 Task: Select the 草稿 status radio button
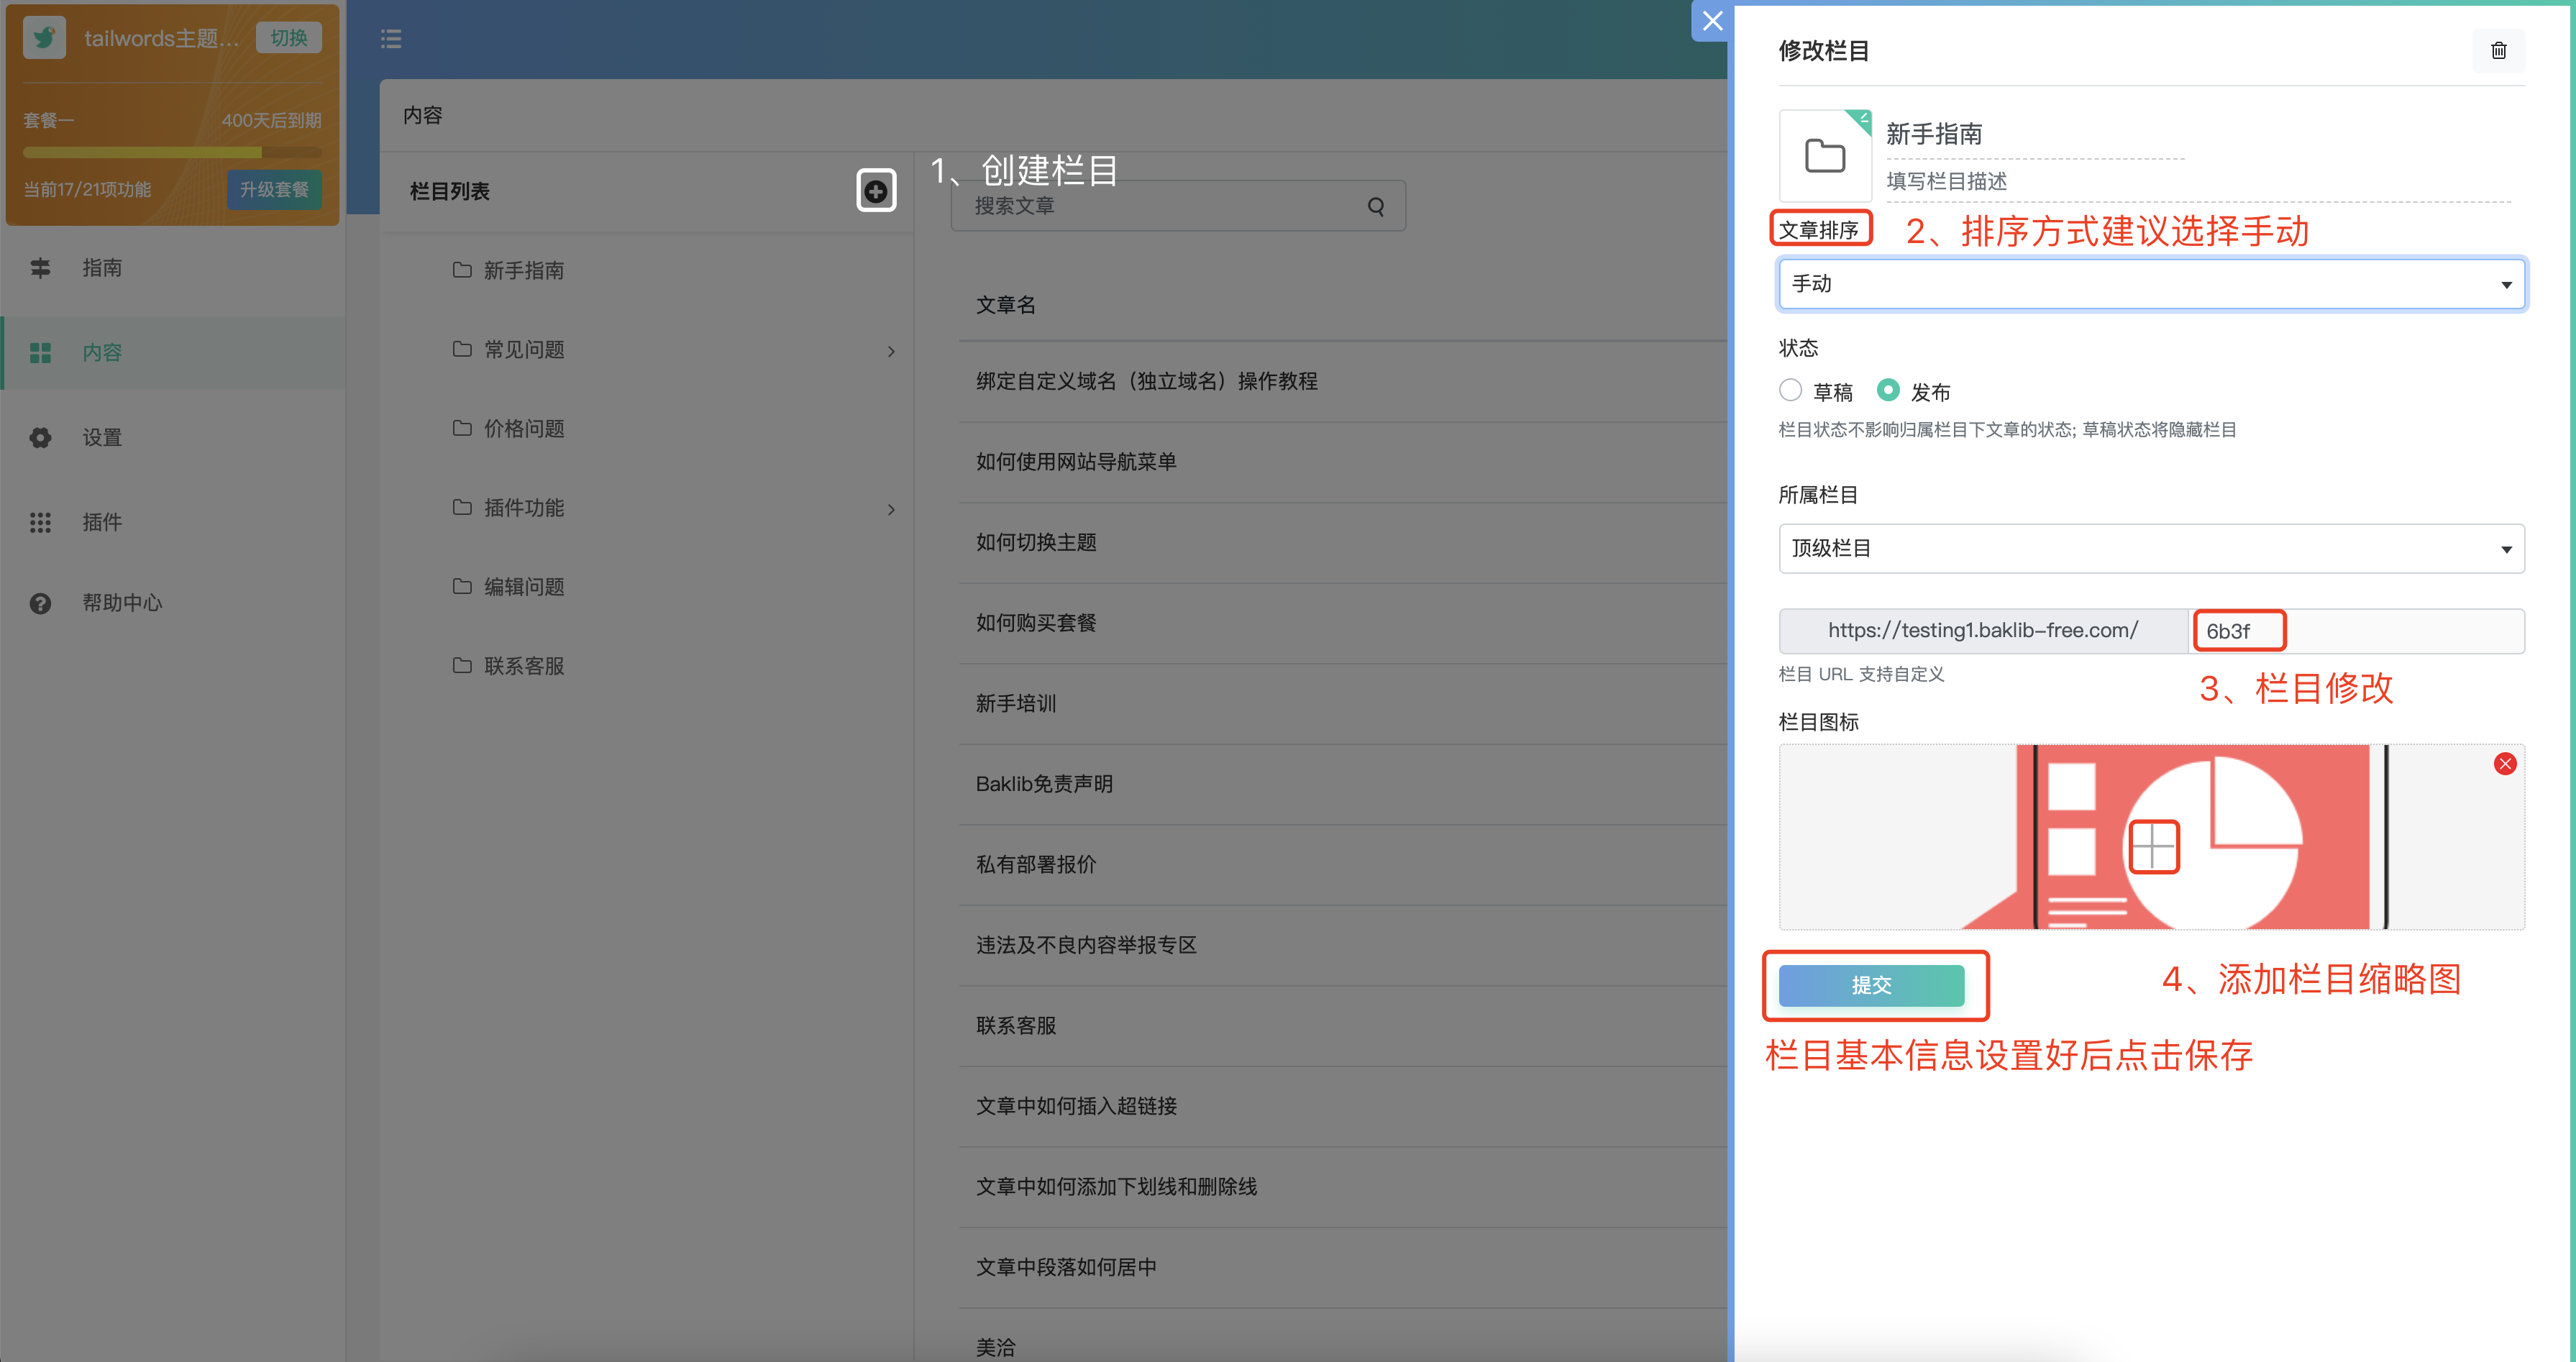[1790, 390]
